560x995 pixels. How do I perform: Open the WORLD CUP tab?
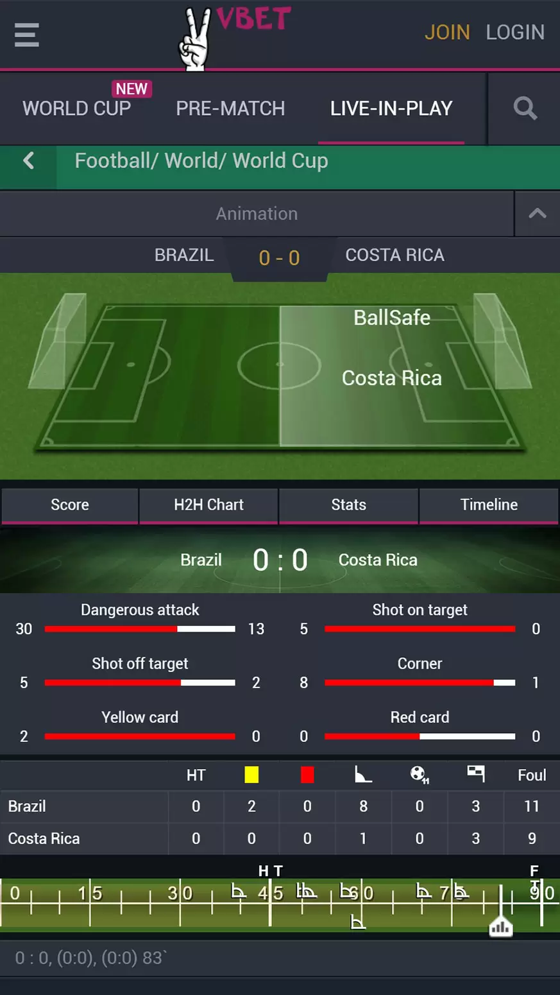coord(77,108)
